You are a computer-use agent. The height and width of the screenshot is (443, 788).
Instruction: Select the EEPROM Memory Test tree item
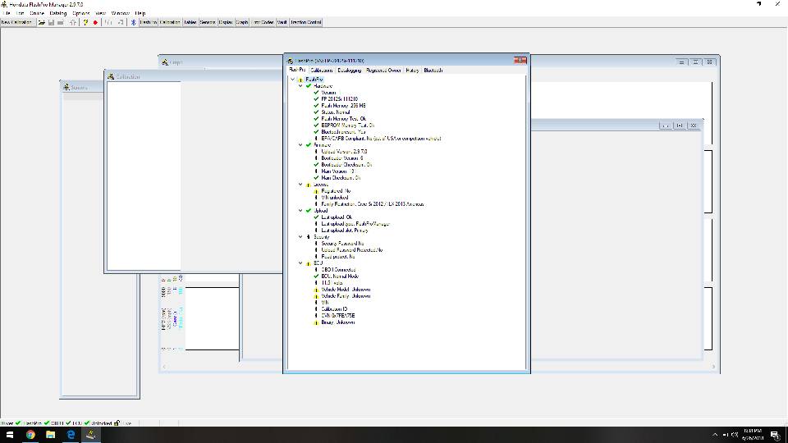coord(347,126)
